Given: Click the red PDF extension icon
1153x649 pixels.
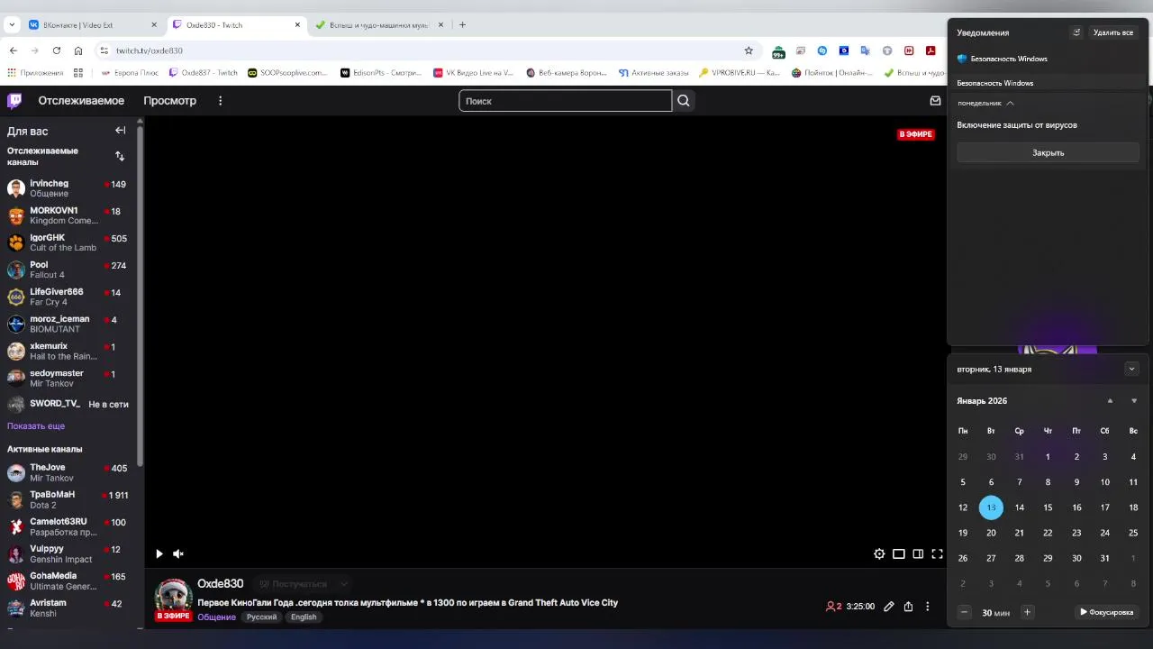Looking at the screenshot, I should 931,50.
